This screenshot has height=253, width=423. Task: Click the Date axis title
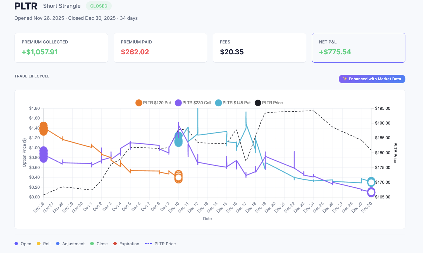coord(207,219)
